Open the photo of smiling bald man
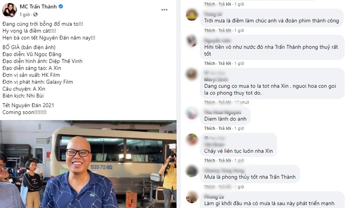Screen dimensions: 357x208 [x=88, y=164]
